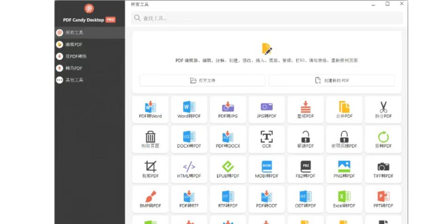Choose the merge PDF tool

click(344, 110)
